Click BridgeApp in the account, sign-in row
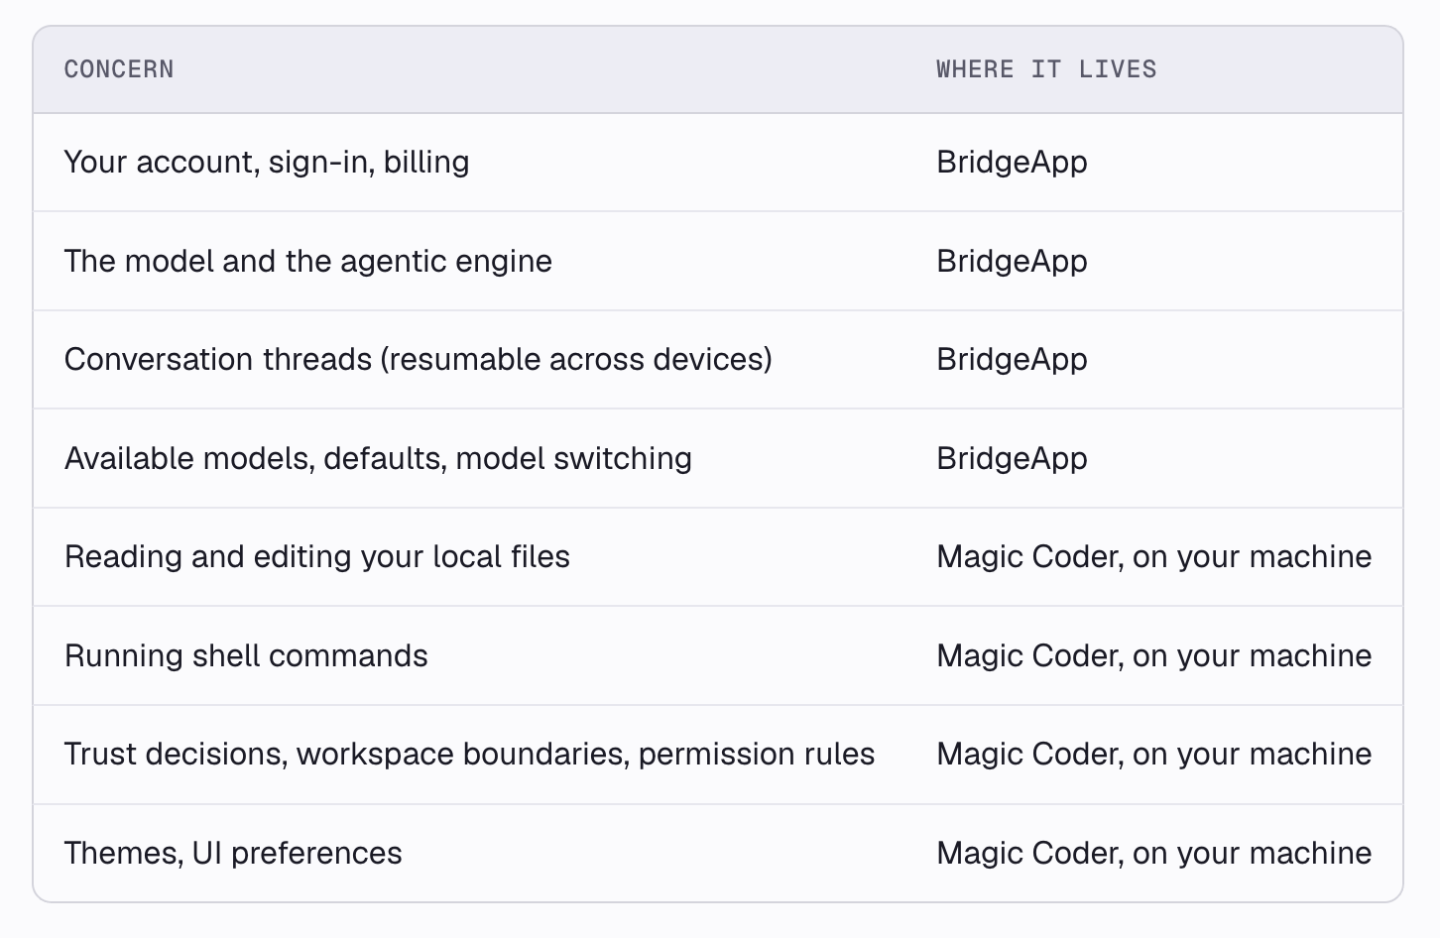1440x938 pixels. 1012,162
